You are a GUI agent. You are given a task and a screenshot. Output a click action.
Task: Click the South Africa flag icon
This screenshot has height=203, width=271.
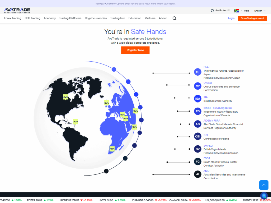coord(237,11)
